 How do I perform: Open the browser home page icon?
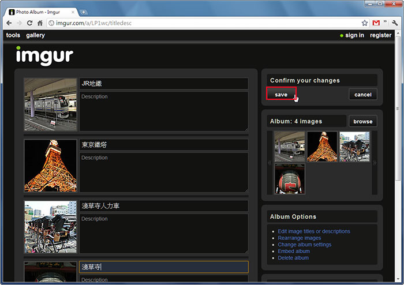(40, 23)
